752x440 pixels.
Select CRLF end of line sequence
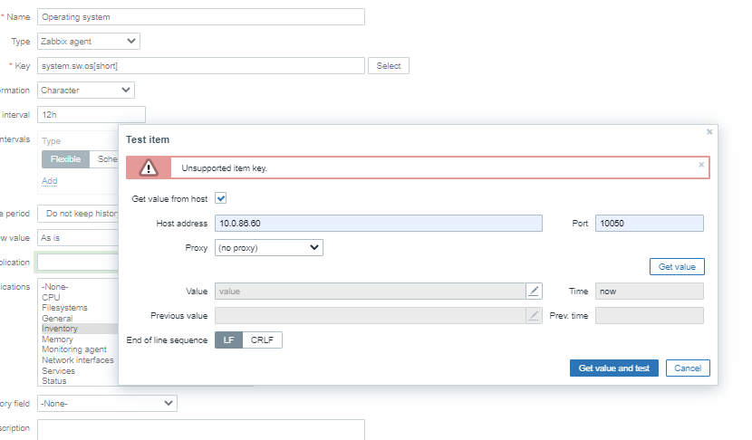pyautogui.click(x=263, y=340)
